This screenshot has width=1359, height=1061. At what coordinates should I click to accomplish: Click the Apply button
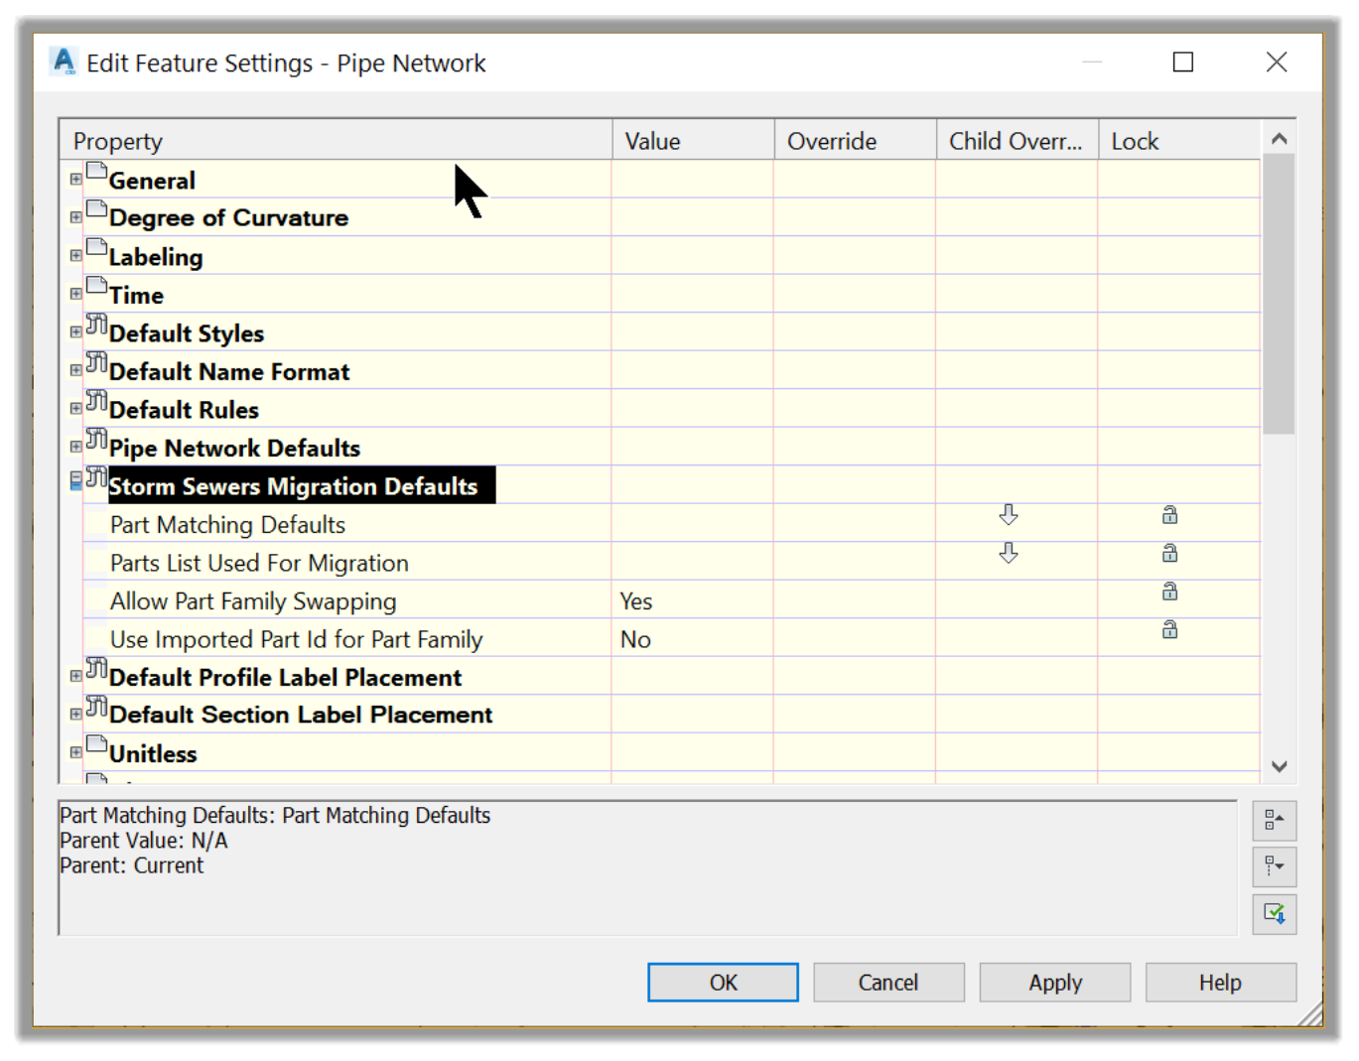[x=1055, y=983]
